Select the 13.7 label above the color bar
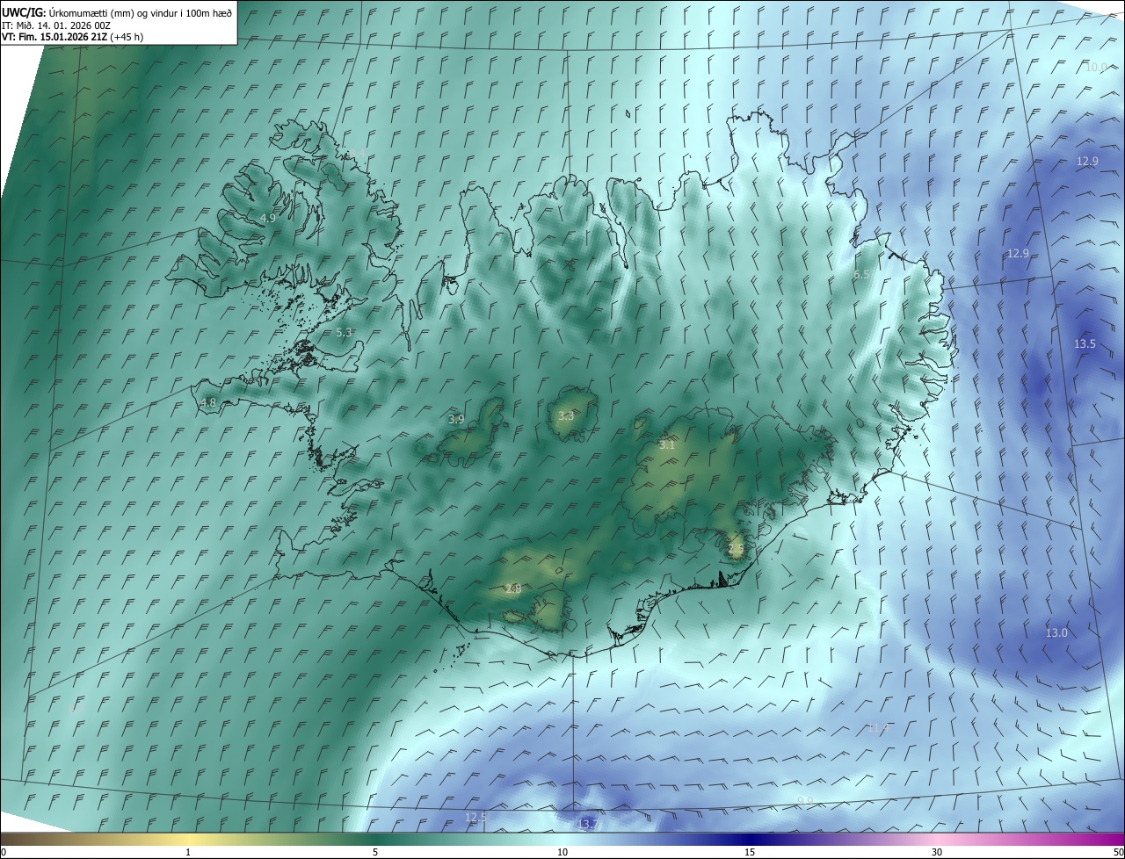Screen dimensions: 1125x859 [x=588, y=824]
